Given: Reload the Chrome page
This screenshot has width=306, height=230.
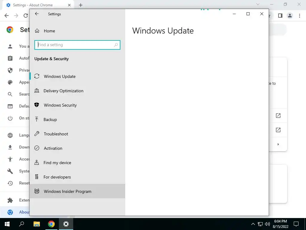Looking at the screenshot, I should pos(26,16).
